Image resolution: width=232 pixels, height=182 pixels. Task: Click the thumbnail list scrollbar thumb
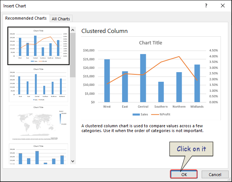click(73, 55)
